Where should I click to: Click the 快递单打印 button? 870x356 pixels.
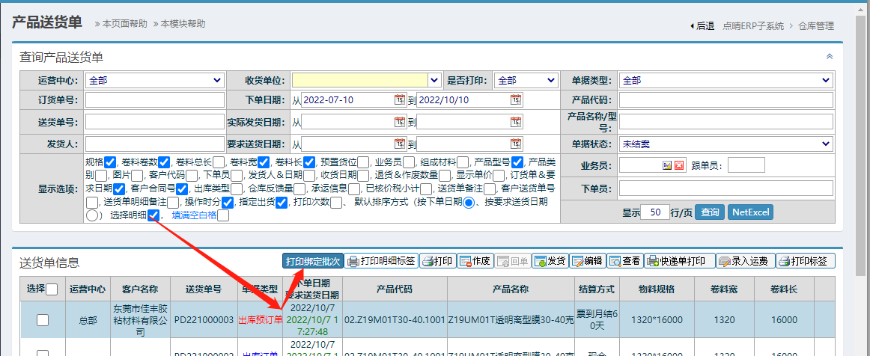click(679, 260)
